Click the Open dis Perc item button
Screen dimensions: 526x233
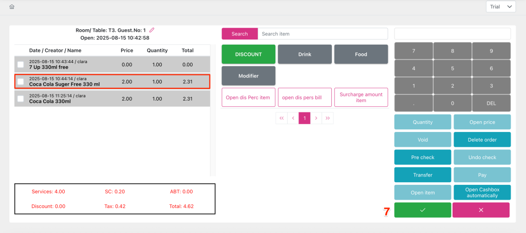(x=249, y=98)
